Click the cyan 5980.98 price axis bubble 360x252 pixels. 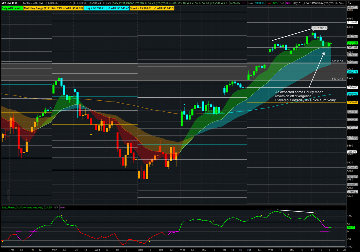(x=352, y=94)
